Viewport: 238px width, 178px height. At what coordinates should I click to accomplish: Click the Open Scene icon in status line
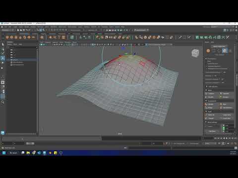pyautogui.click(x=21, y=30)
